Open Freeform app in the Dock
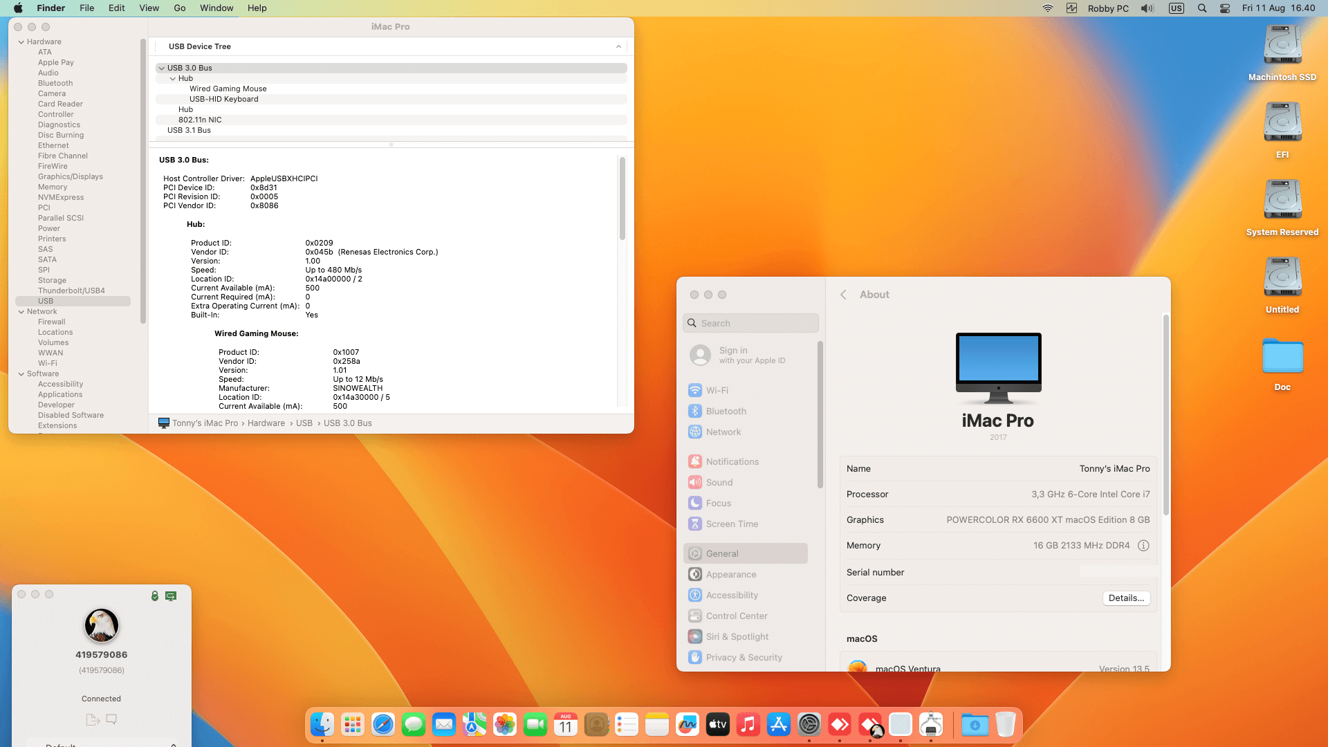The height and width of the screenshot is (747, 1328). (x=688, y=724)
